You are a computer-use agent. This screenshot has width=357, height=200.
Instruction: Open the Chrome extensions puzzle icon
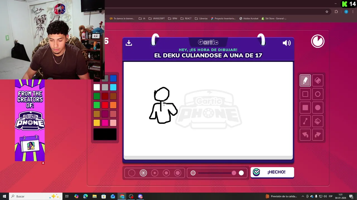336,12
